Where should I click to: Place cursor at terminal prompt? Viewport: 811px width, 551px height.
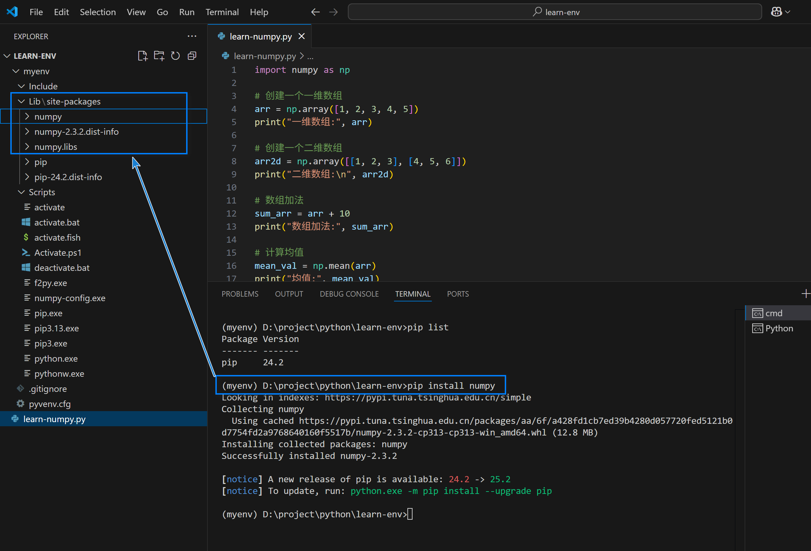click(410, 514)
